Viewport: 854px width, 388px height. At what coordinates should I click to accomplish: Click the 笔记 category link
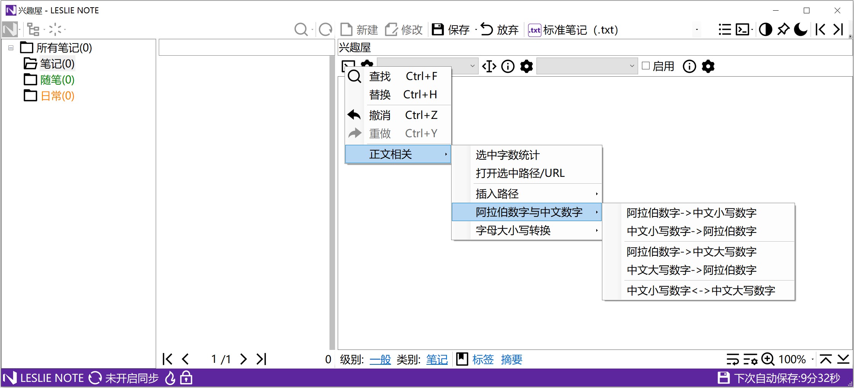tap(437, 359)
